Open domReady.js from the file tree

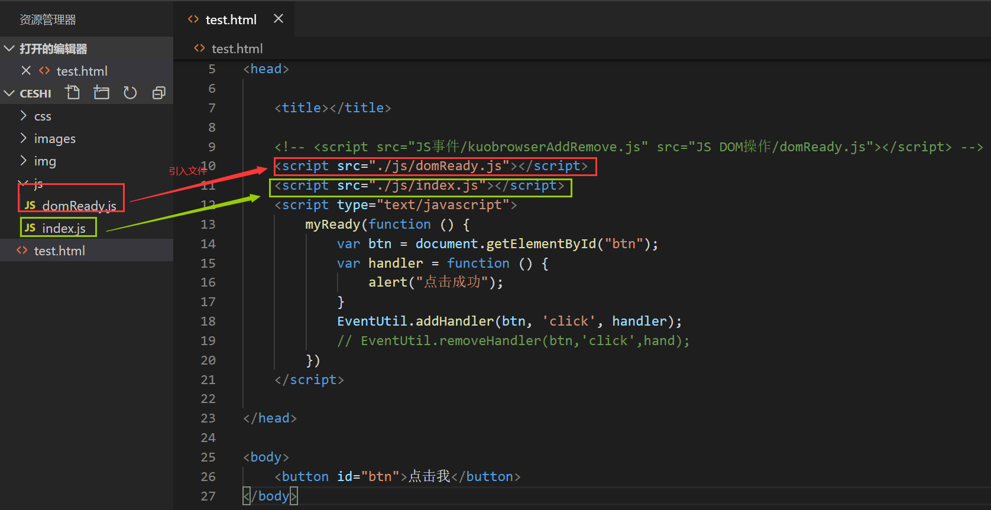point(79,206)
